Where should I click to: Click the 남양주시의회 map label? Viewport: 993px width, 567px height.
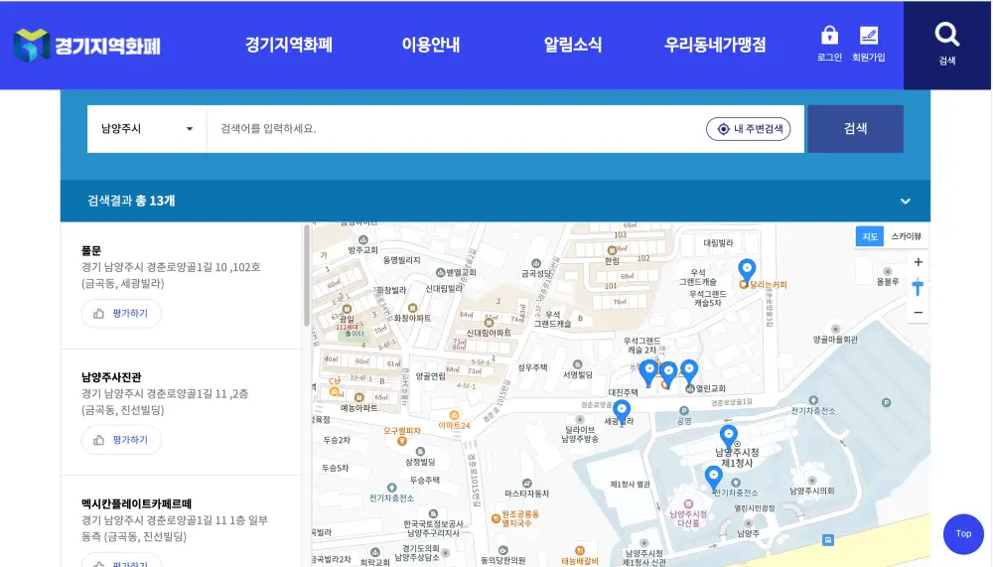(x=812, y=491)
